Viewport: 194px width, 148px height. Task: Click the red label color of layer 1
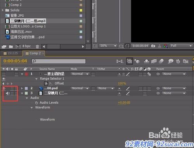click(26, 74)
